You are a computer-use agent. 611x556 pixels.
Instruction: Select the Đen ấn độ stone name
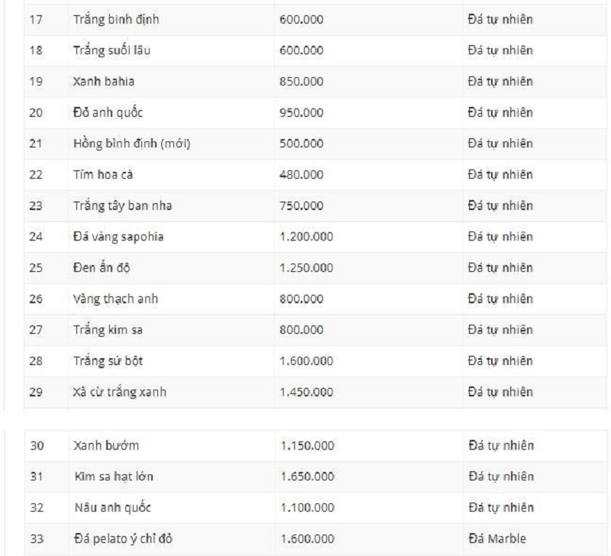pyautogui.click(x=102, y=267)
